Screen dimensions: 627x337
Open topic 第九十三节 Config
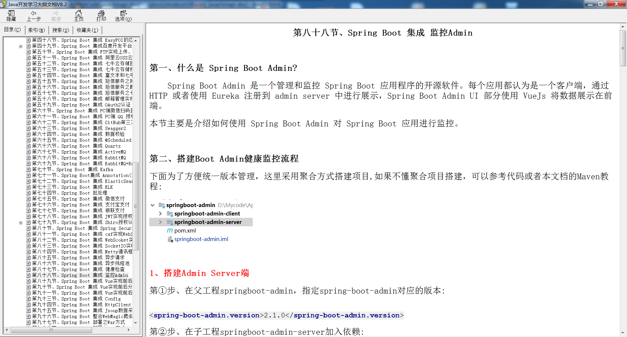(x=76, y=299)
